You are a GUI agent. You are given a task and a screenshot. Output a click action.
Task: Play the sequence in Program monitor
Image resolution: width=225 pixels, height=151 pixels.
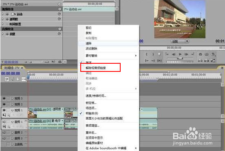tap(180, 54)
